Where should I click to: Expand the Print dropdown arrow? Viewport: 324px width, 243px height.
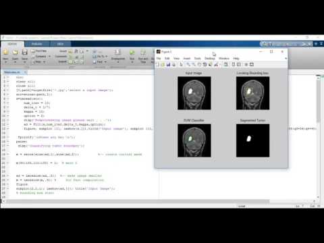45,62
